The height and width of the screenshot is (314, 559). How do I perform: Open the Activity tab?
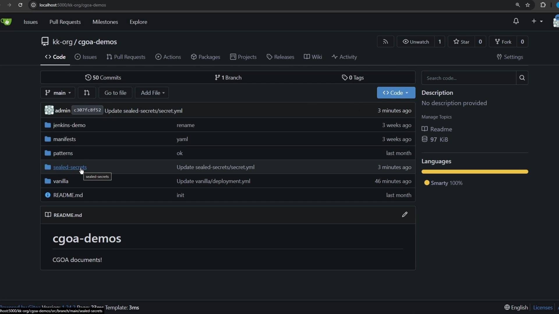point(344,57)
